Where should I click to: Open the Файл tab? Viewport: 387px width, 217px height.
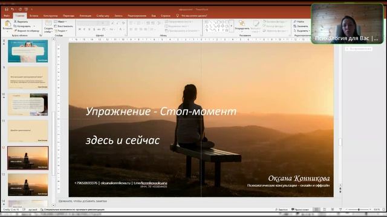click(x=7, y=16)
